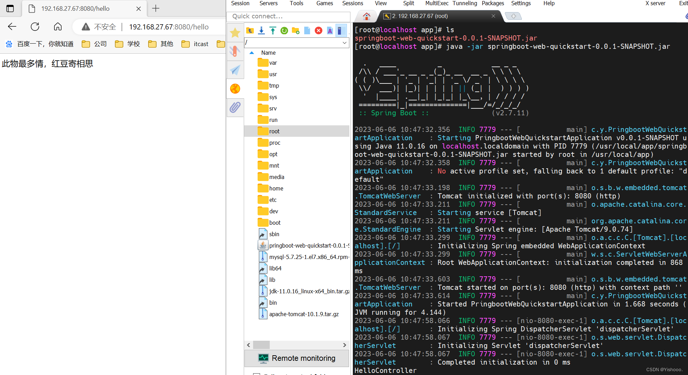Open the Tunneling menu item
The width and height of the screenshot is (688, 375).
pos(465,3)
